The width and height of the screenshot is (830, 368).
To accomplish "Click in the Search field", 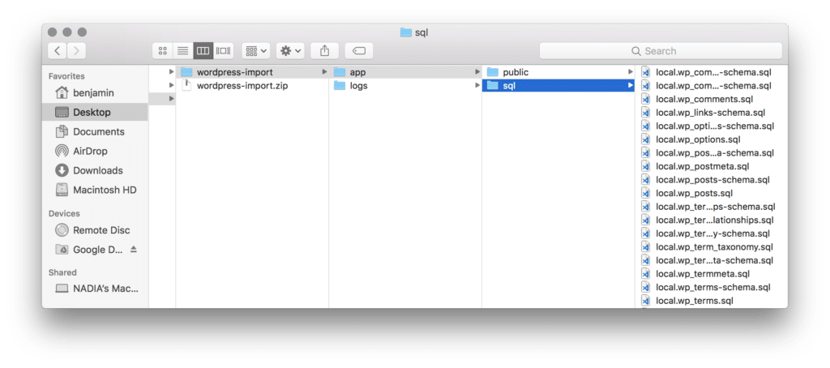I will point(661,51).
